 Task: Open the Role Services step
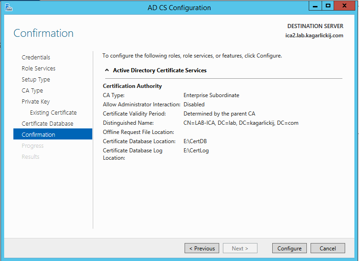[x=38, y=69]
